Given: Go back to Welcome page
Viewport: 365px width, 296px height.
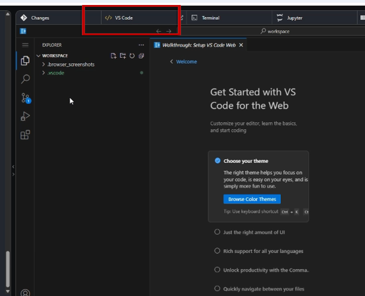Looking at the screenshot, I should tap(183, 62).
